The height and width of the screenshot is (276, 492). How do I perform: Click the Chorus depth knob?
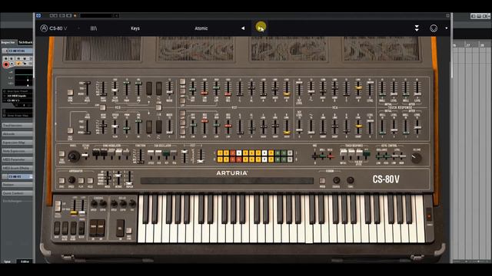point(102,204)
